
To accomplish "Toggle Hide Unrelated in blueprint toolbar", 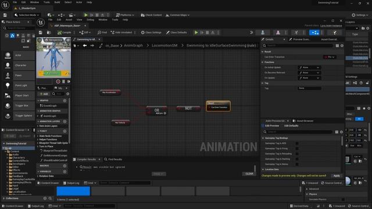I will click(121, 33).
